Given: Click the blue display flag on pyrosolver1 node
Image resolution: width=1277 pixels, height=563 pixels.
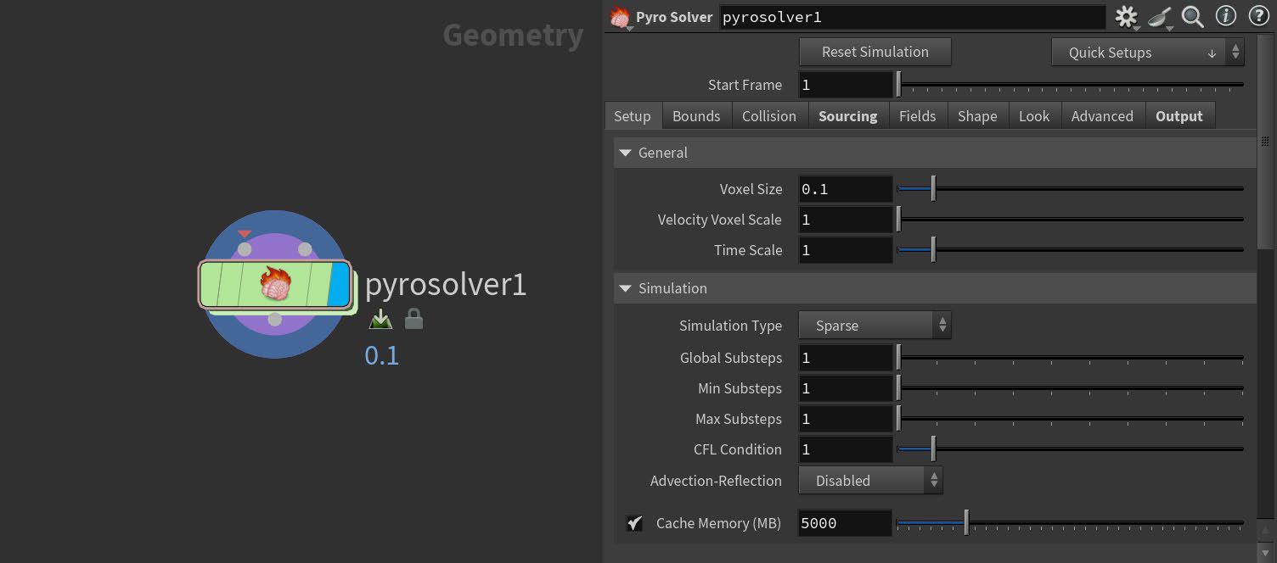Looking at the screenshot, I should [338, 284].
